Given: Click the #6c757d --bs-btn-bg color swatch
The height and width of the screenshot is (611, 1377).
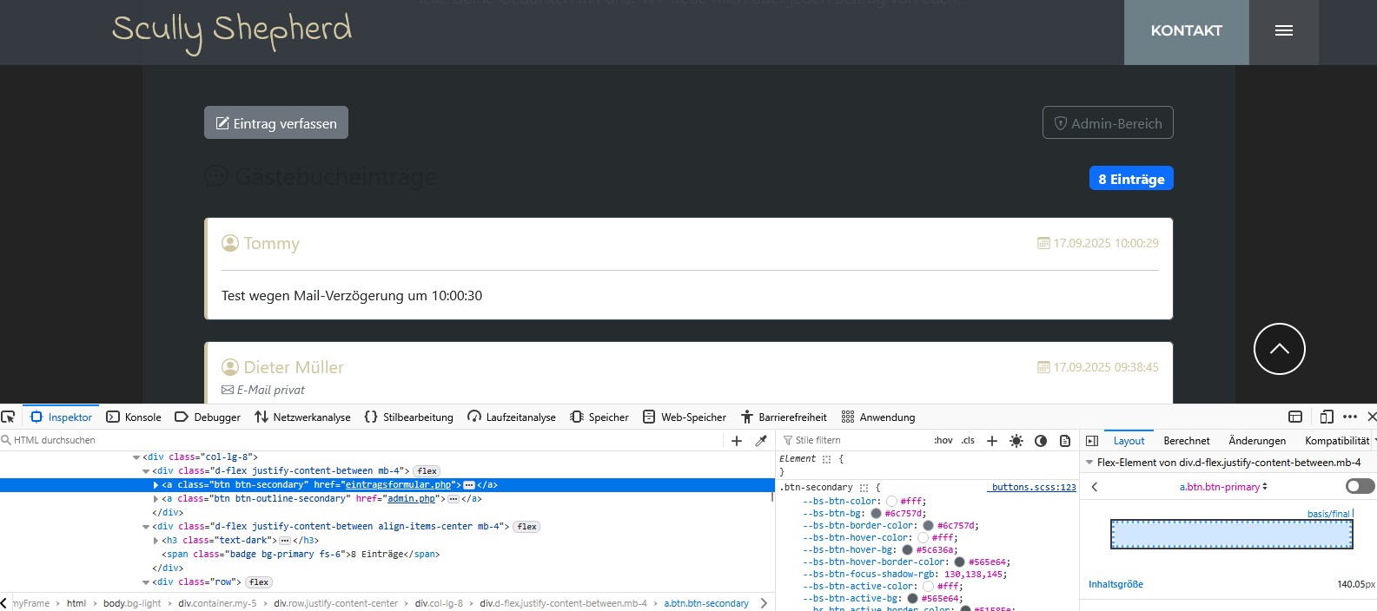Looking at the screenshot, I should [876, 514].
